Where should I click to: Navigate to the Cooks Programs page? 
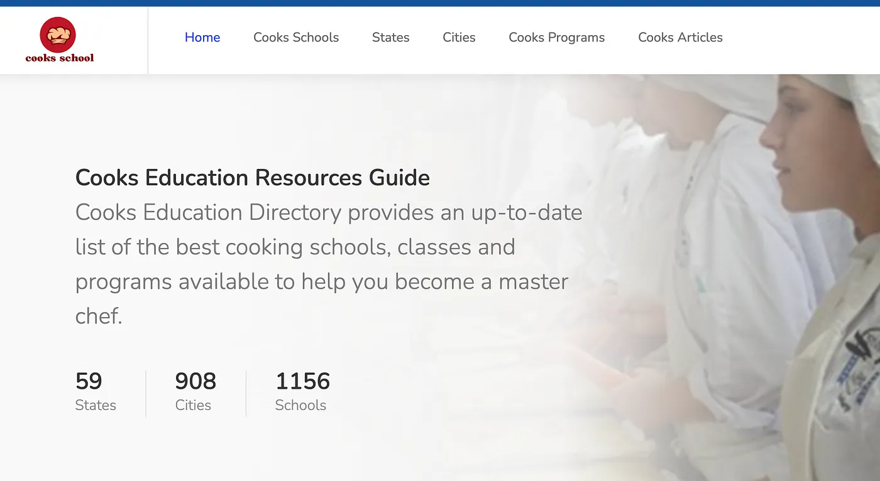556,38
